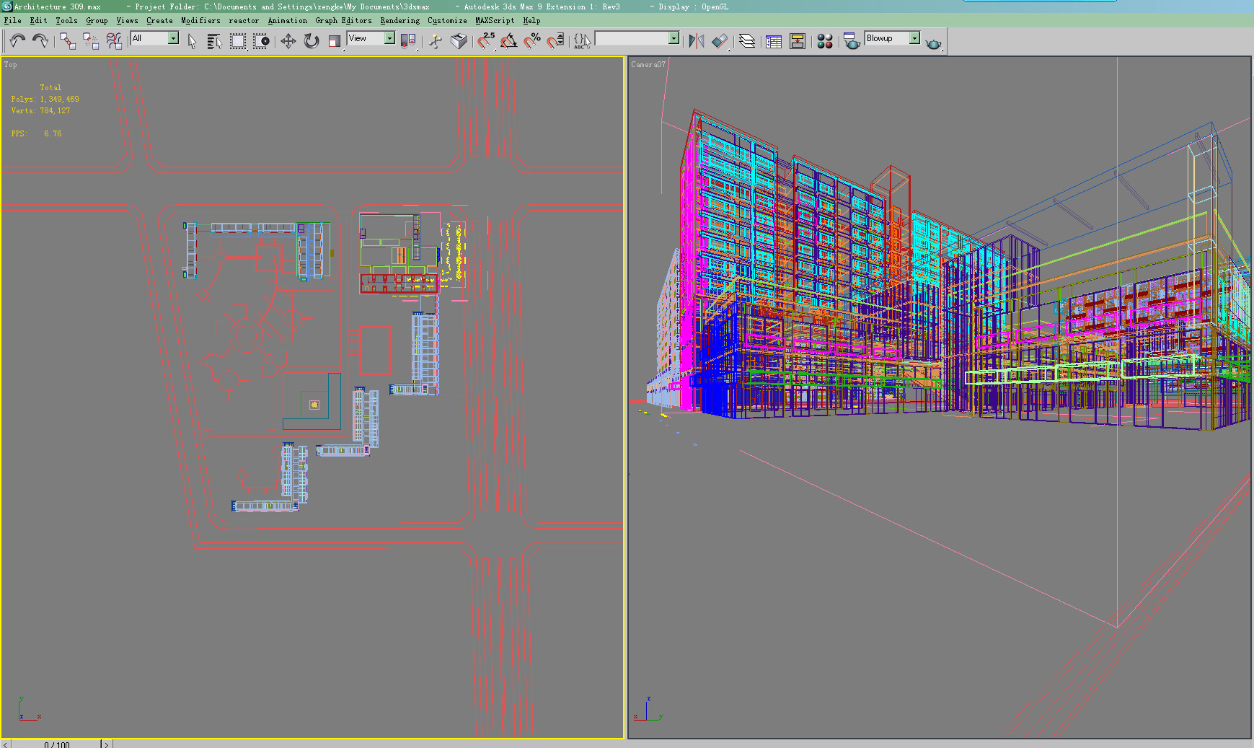
Task: Open reference coordinate system View dropdown
Action: click(371, 38)
